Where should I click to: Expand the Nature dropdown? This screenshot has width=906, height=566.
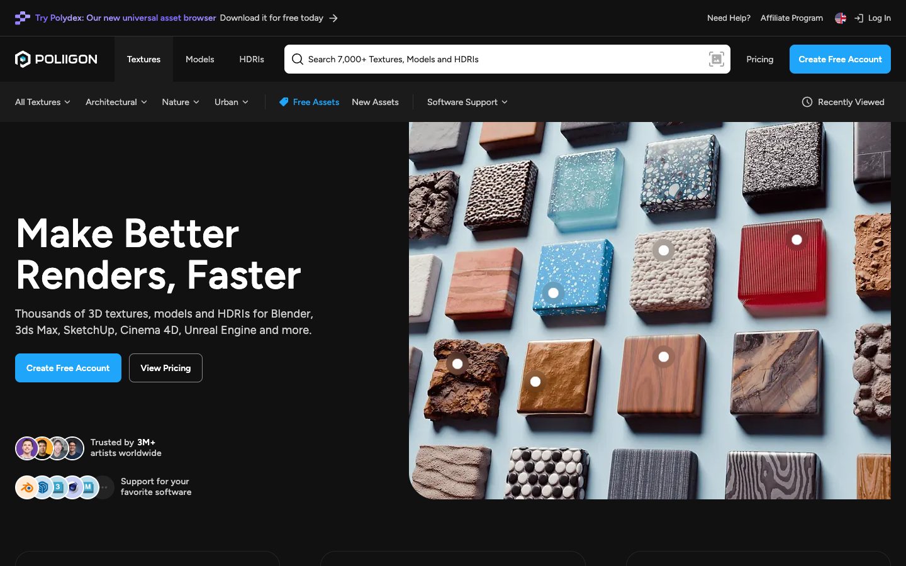181,102
